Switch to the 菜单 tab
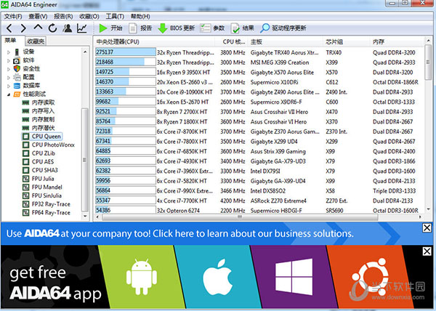Screen dimensions: 436x311 pyautogui.click(x=11, y=41)
